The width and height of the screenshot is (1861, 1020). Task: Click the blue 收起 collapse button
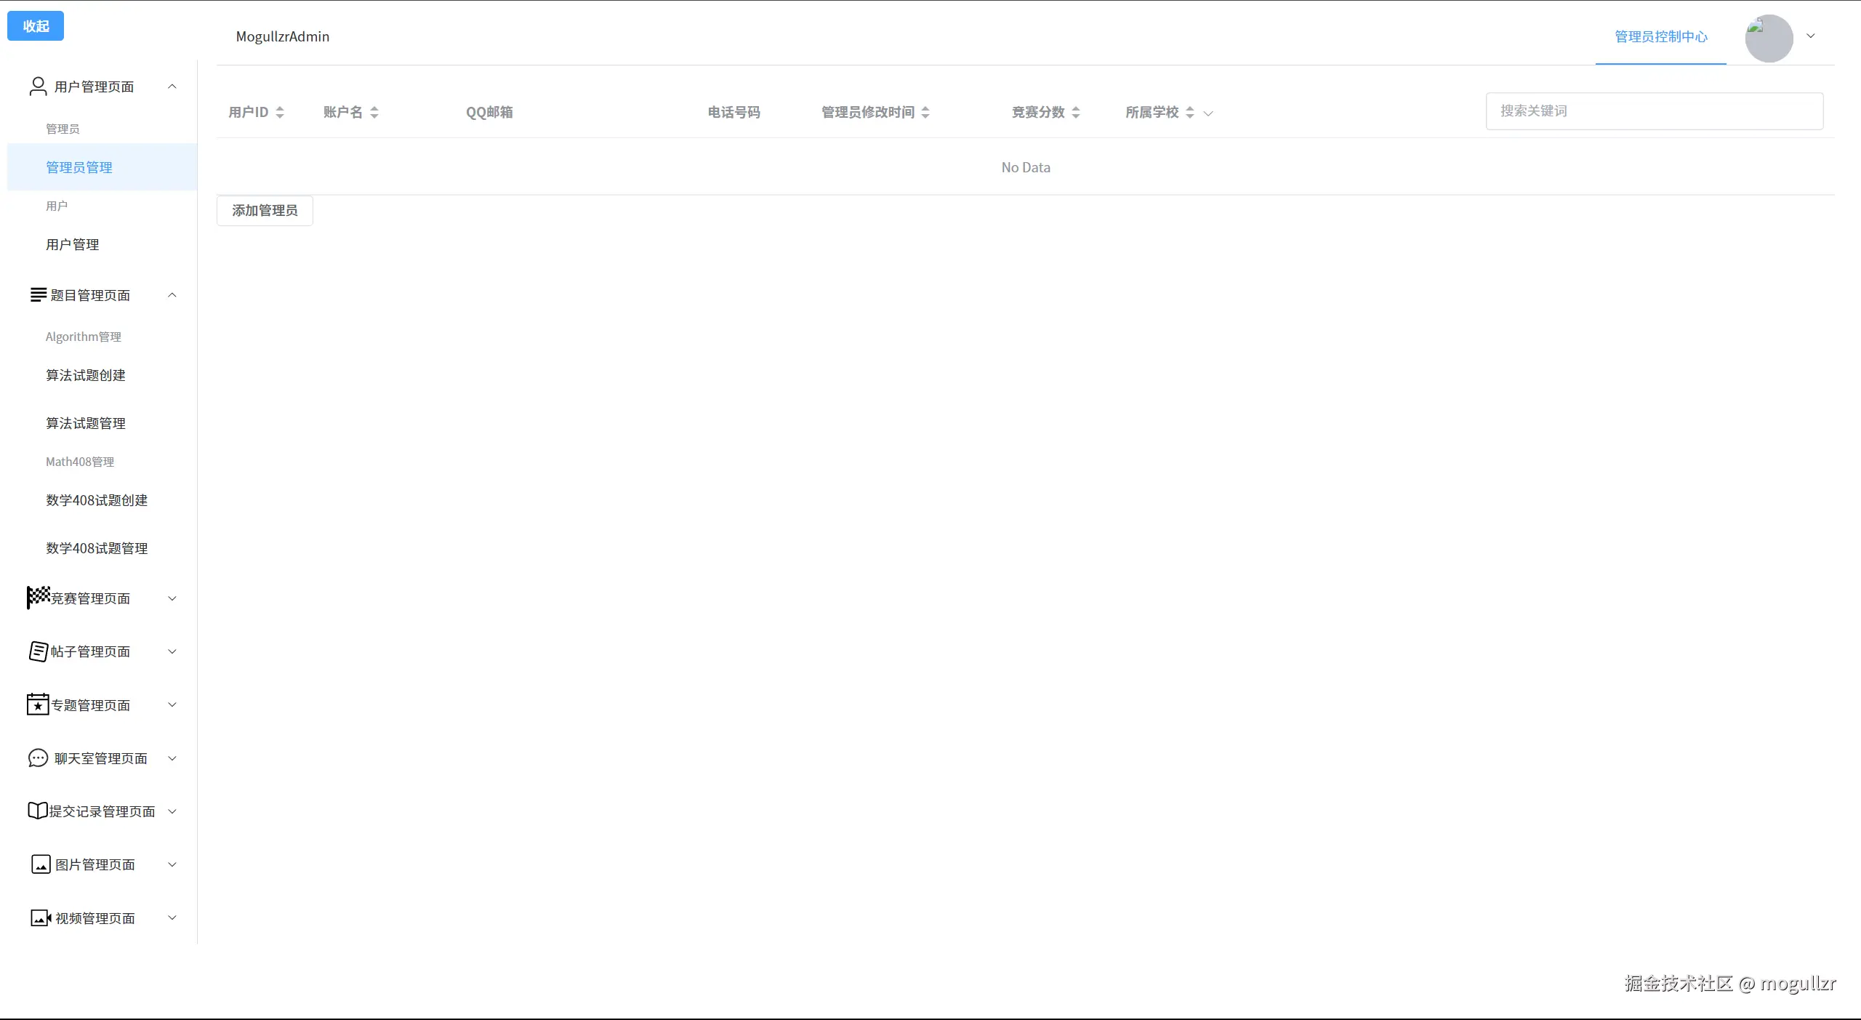(36, 26)
